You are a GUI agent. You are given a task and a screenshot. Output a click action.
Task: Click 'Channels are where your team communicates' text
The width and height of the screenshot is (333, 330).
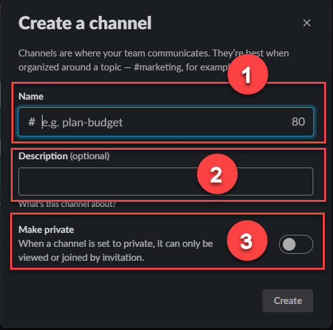point(114,53)
